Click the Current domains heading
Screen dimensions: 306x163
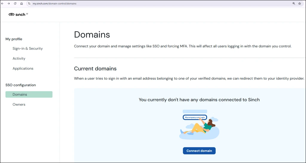[x=95, y=68]
